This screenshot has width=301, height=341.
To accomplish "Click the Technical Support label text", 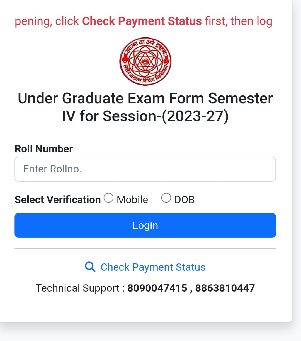I will point(77,288).
